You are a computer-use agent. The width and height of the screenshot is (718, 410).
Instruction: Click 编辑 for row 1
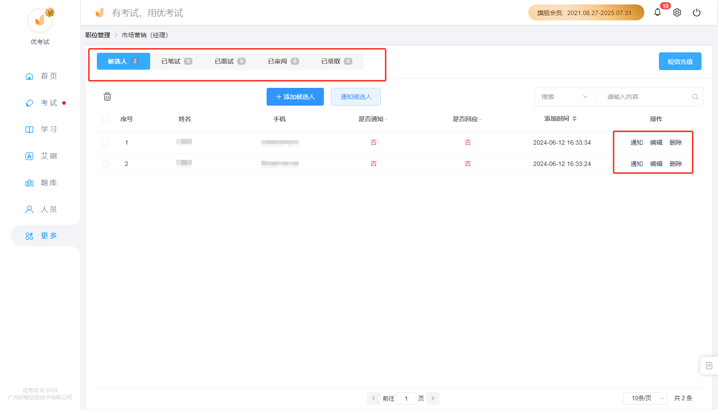656,142
